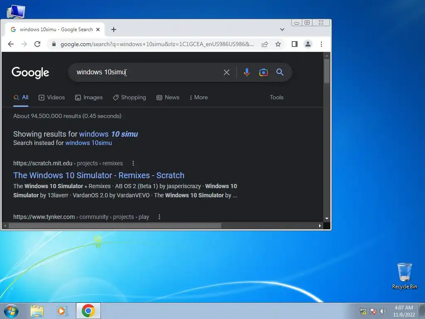The image size is (425, 319).
Task: Open the search Tools options
Action: [276, 97]
